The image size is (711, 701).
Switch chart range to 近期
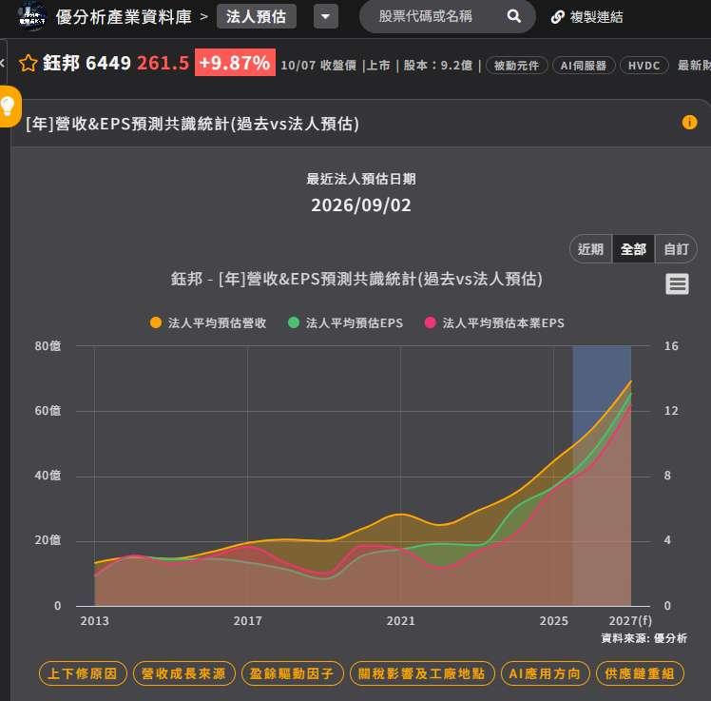click(x=590, y=248)
